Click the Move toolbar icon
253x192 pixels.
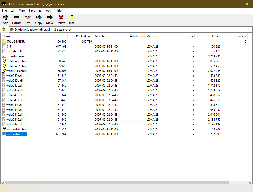50,17
